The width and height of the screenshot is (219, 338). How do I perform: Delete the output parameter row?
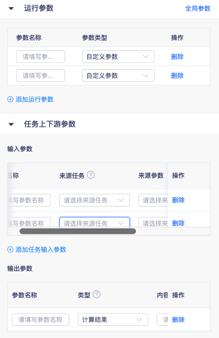[178, 320]
